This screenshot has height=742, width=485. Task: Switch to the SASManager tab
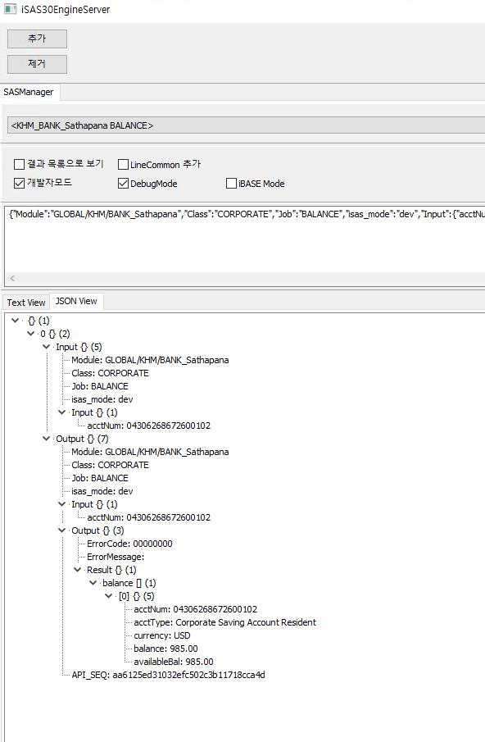(x=29, y=93)
